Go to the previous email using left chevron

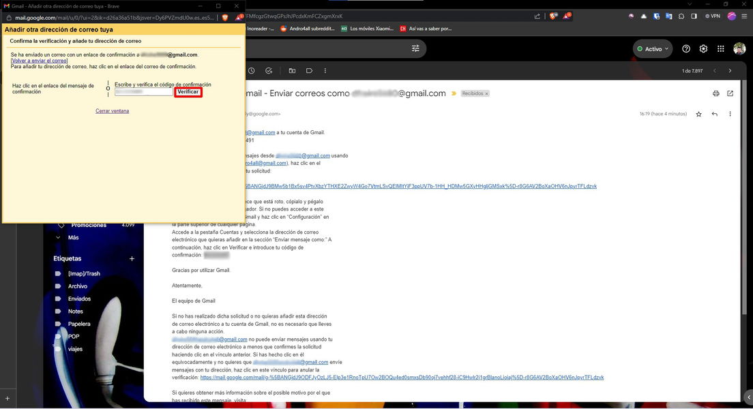(715, 71)
